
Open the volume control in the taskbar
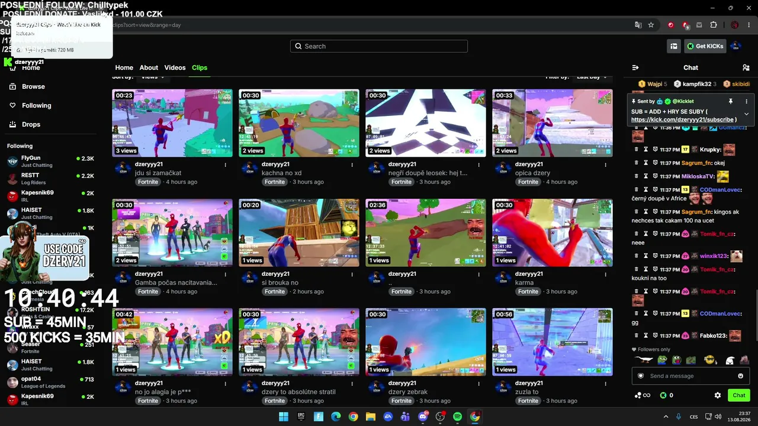[718, 417]
